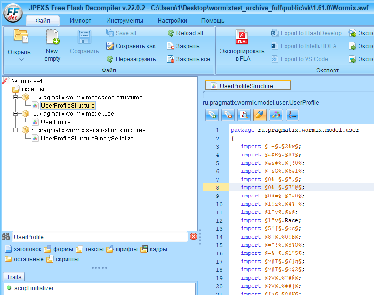The width and height of the screenshot is (374, 295).
Task: Click Export to FlashDevelop
Action: click(x=307, y=33)
